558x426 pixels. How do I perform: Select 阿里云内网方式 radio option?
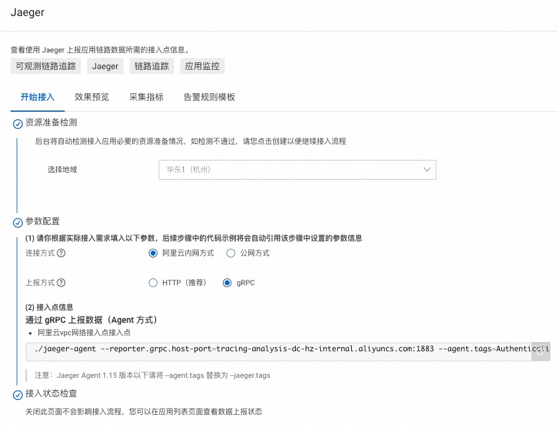[153, 253]
